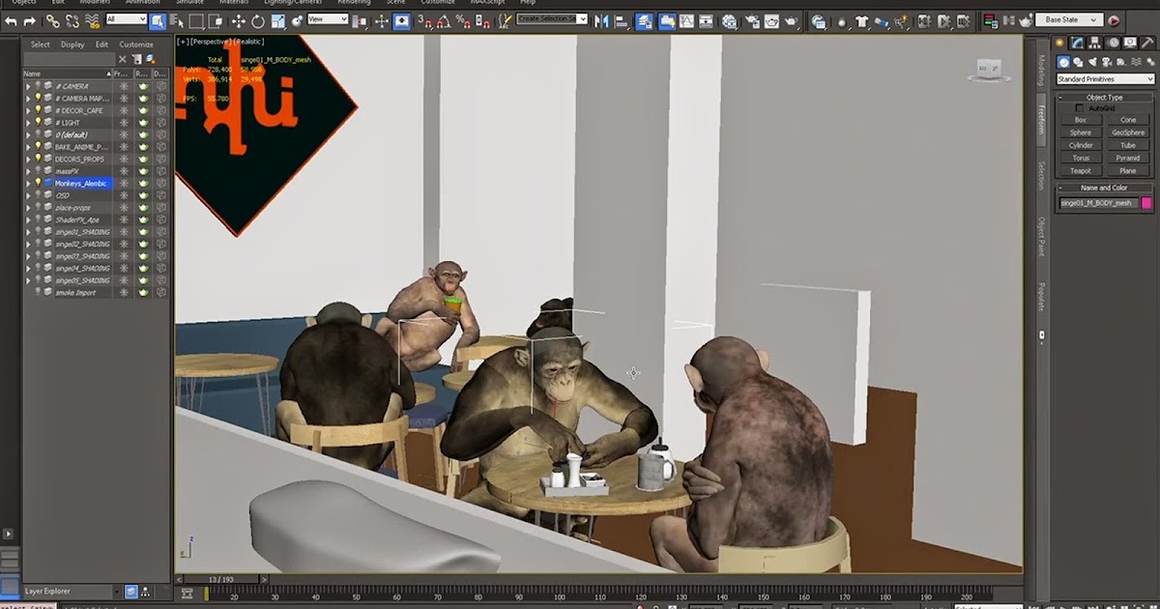Viewport: 1160px width, 609px height.
Task: Select the Unlink Selection tool
Action: coord(71,20)
